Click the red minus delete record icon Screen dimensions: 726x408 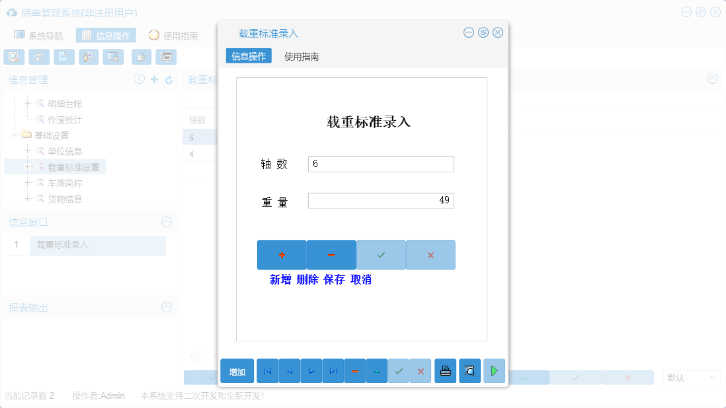tap(354, 370)
